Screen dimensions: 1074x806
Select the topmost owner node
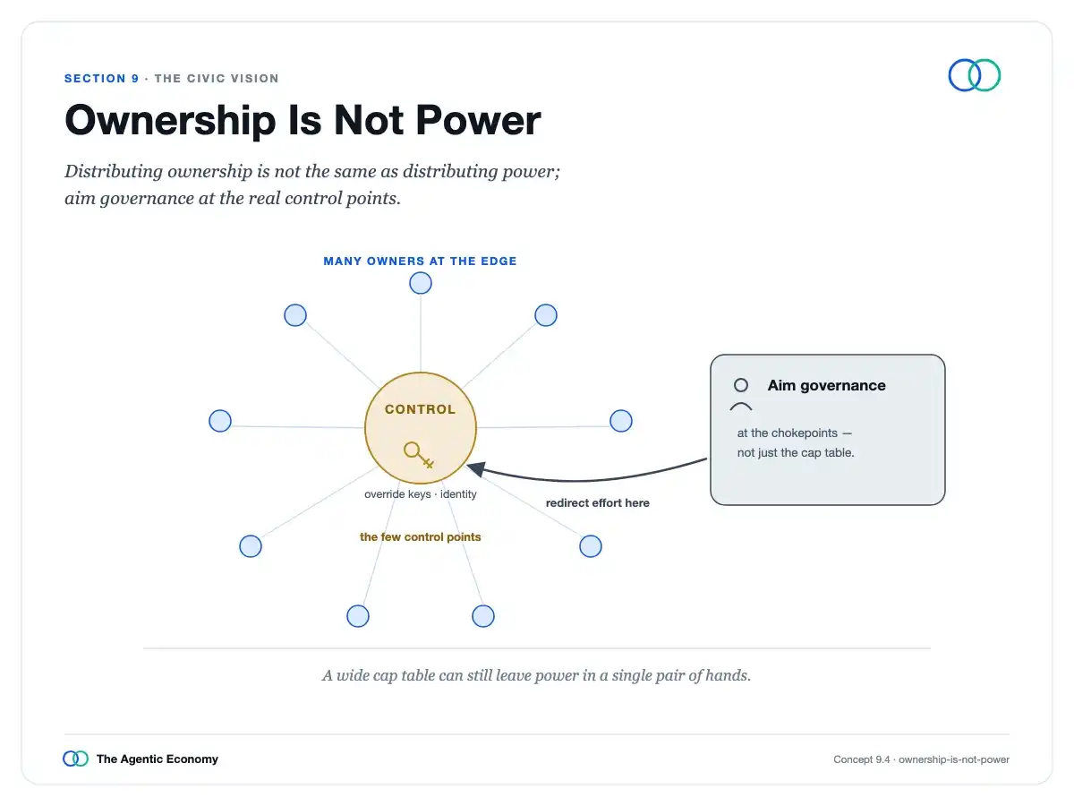(x=421, y=283)
